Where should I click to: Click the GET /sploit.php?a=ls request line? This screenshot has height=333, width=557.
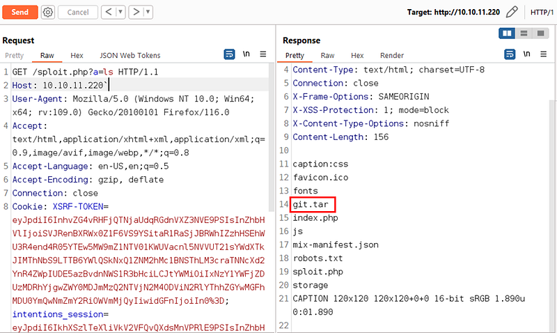(x=85, y=72)
